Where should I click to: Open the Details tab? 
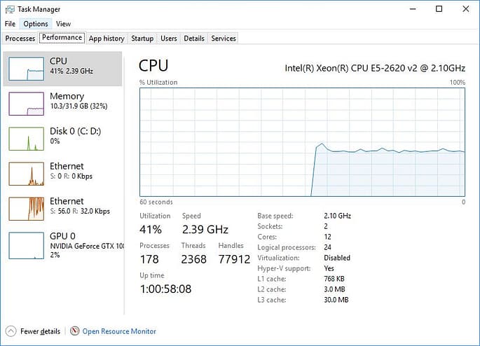point(194,39)
